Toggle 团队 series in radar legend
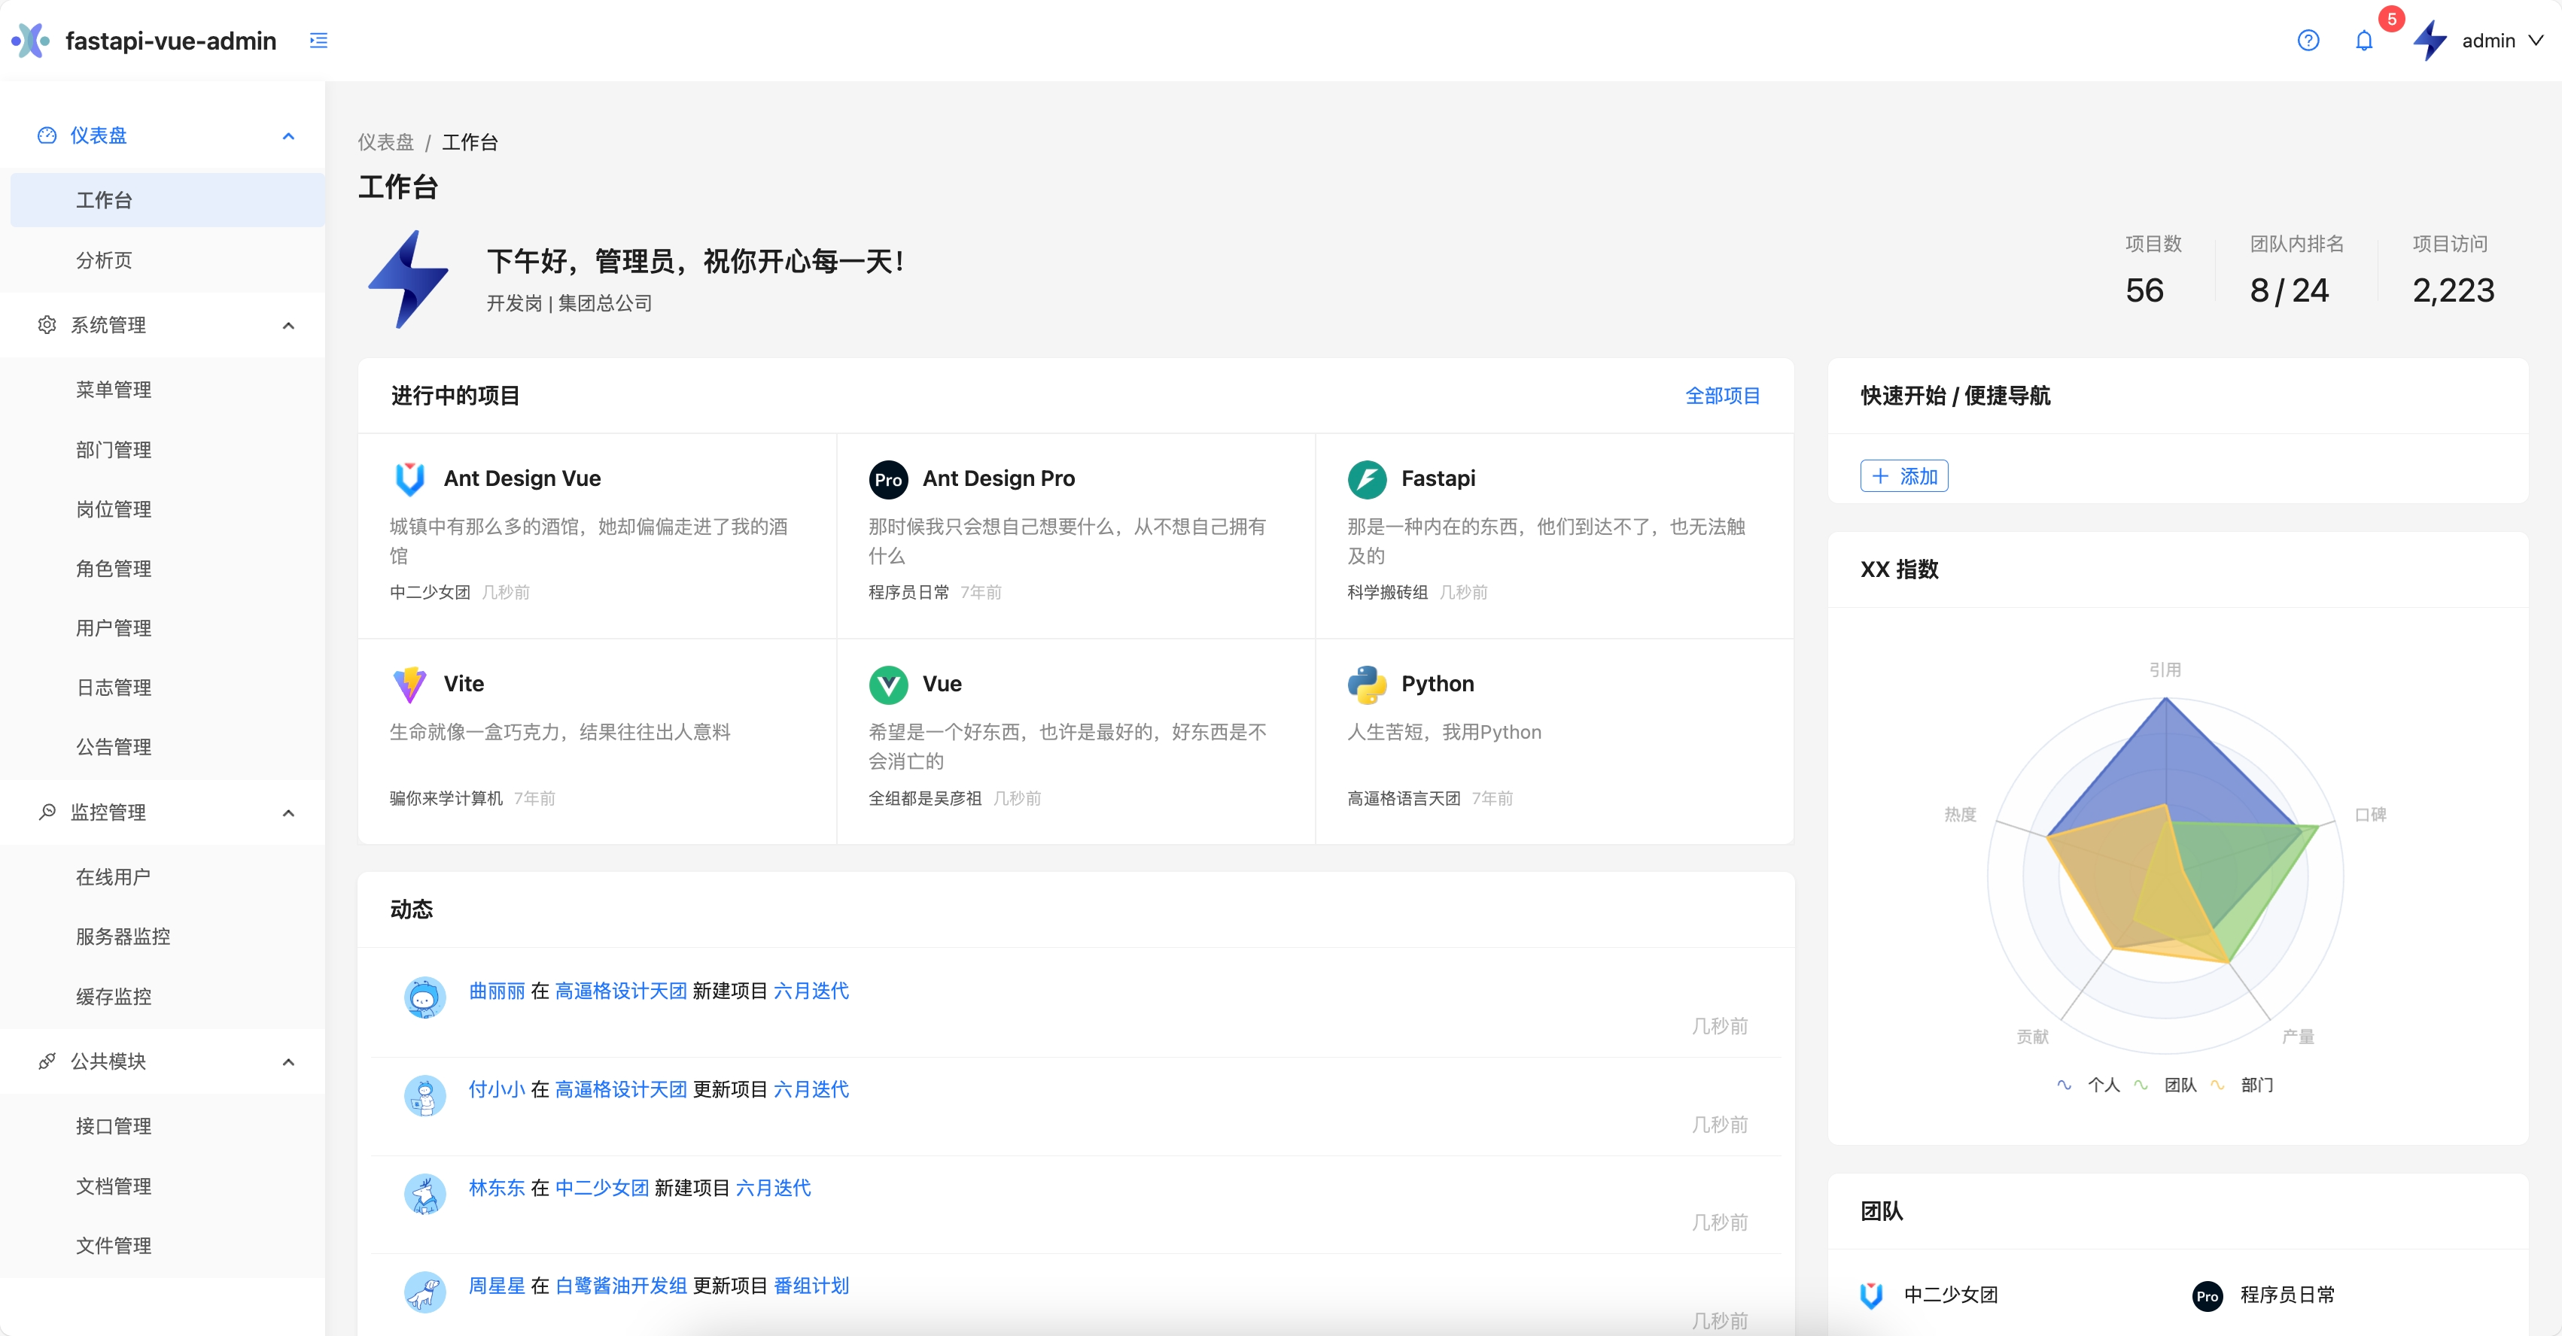 pyautogui.click(x=2165, y=1085)
